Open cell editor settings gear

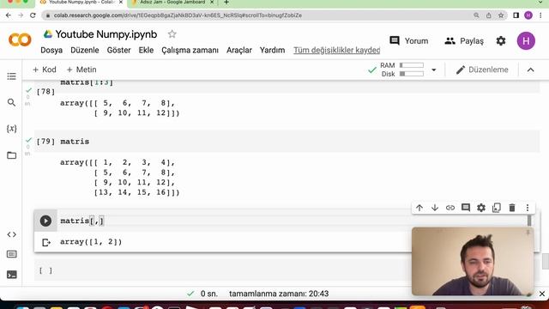(481, 208)
